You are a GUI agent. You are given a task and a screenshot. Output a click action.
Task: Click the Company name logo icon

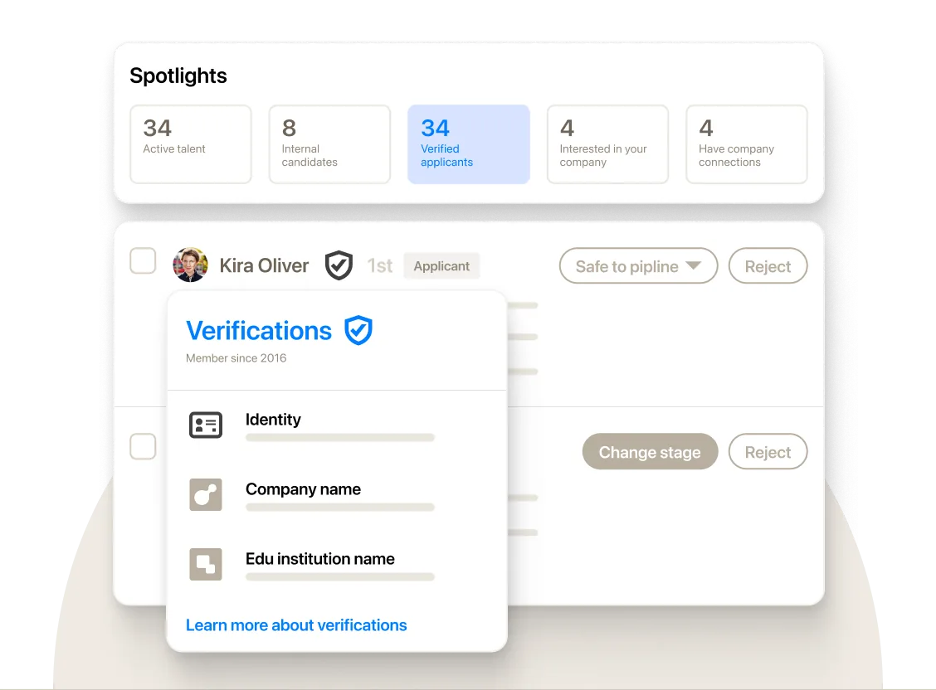(206, 494)
